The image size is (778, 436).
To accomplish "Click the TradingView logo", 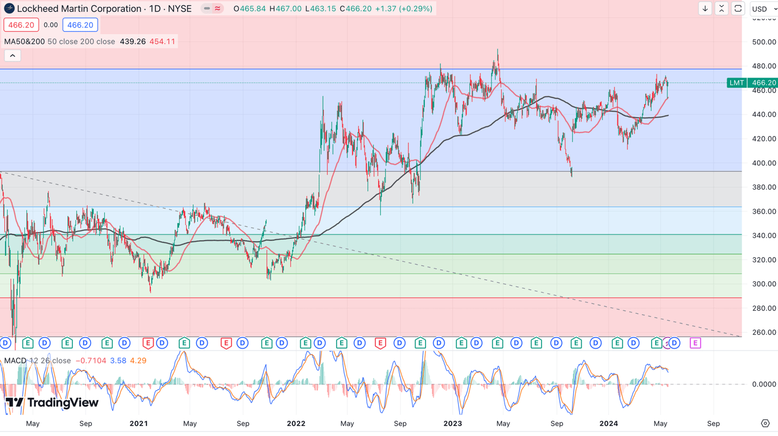I will coord(52,403).
